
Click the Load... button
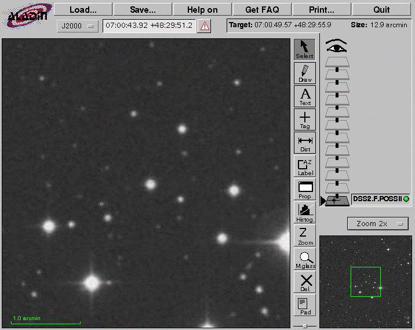tap(83, 10)
